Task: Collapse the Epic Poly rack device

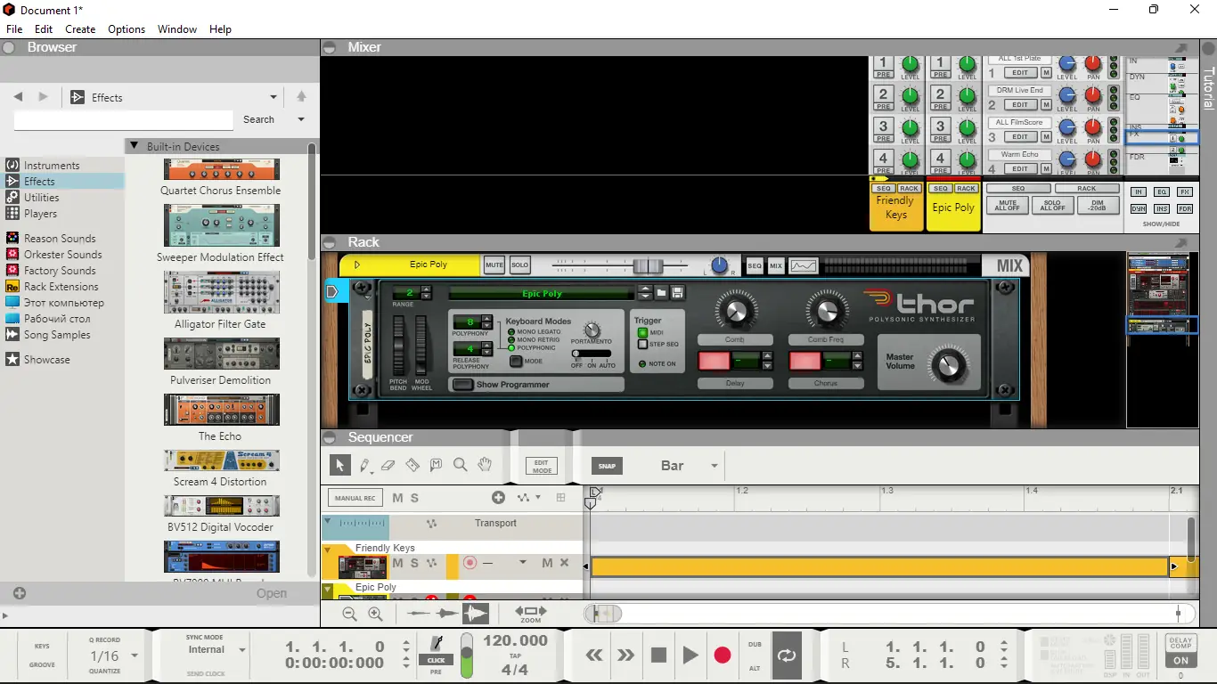Action: 357,265
